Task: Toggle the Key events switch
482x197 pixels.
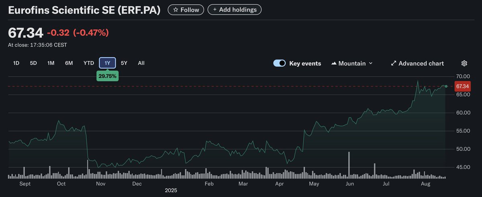Action: [x=280, y=63]
